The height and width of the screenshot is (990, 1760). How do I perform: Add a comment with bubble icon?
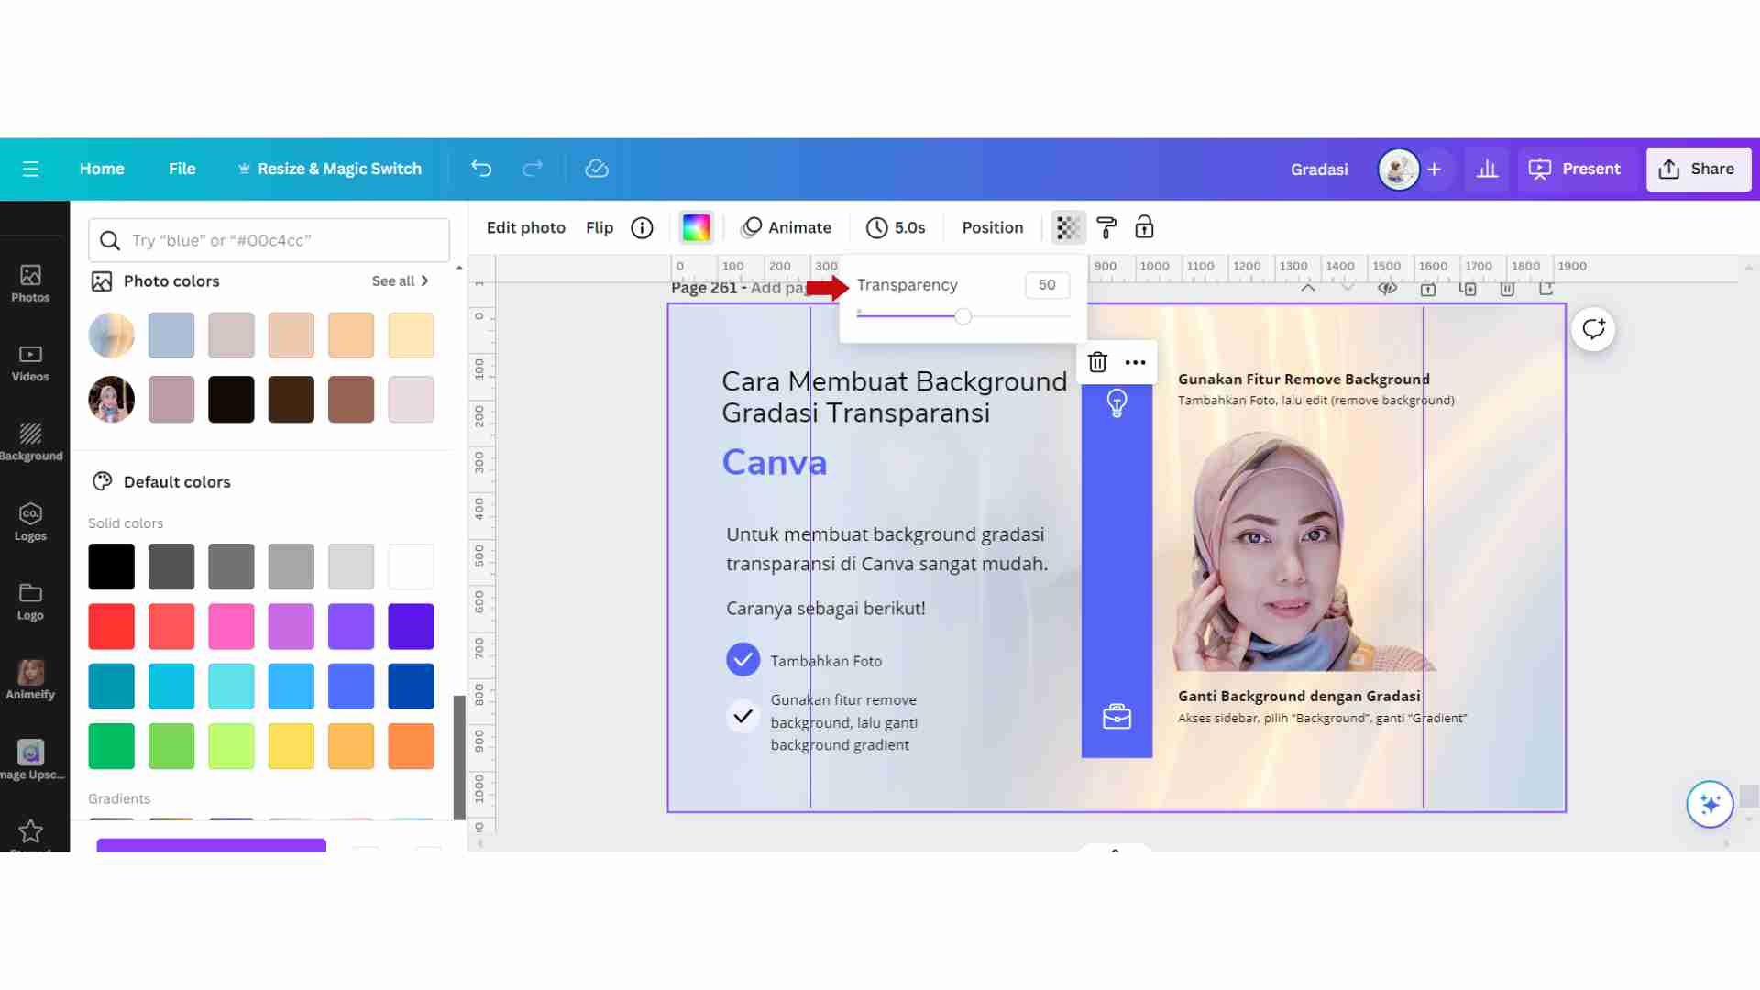click(1593, 329)
